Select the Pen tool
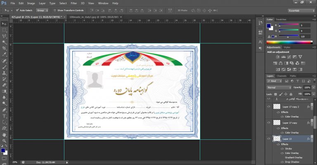317x165 pixels. 4,110
